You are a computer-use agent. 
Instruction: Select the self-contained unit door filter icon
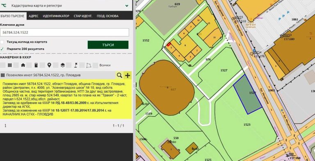[36, 65]
